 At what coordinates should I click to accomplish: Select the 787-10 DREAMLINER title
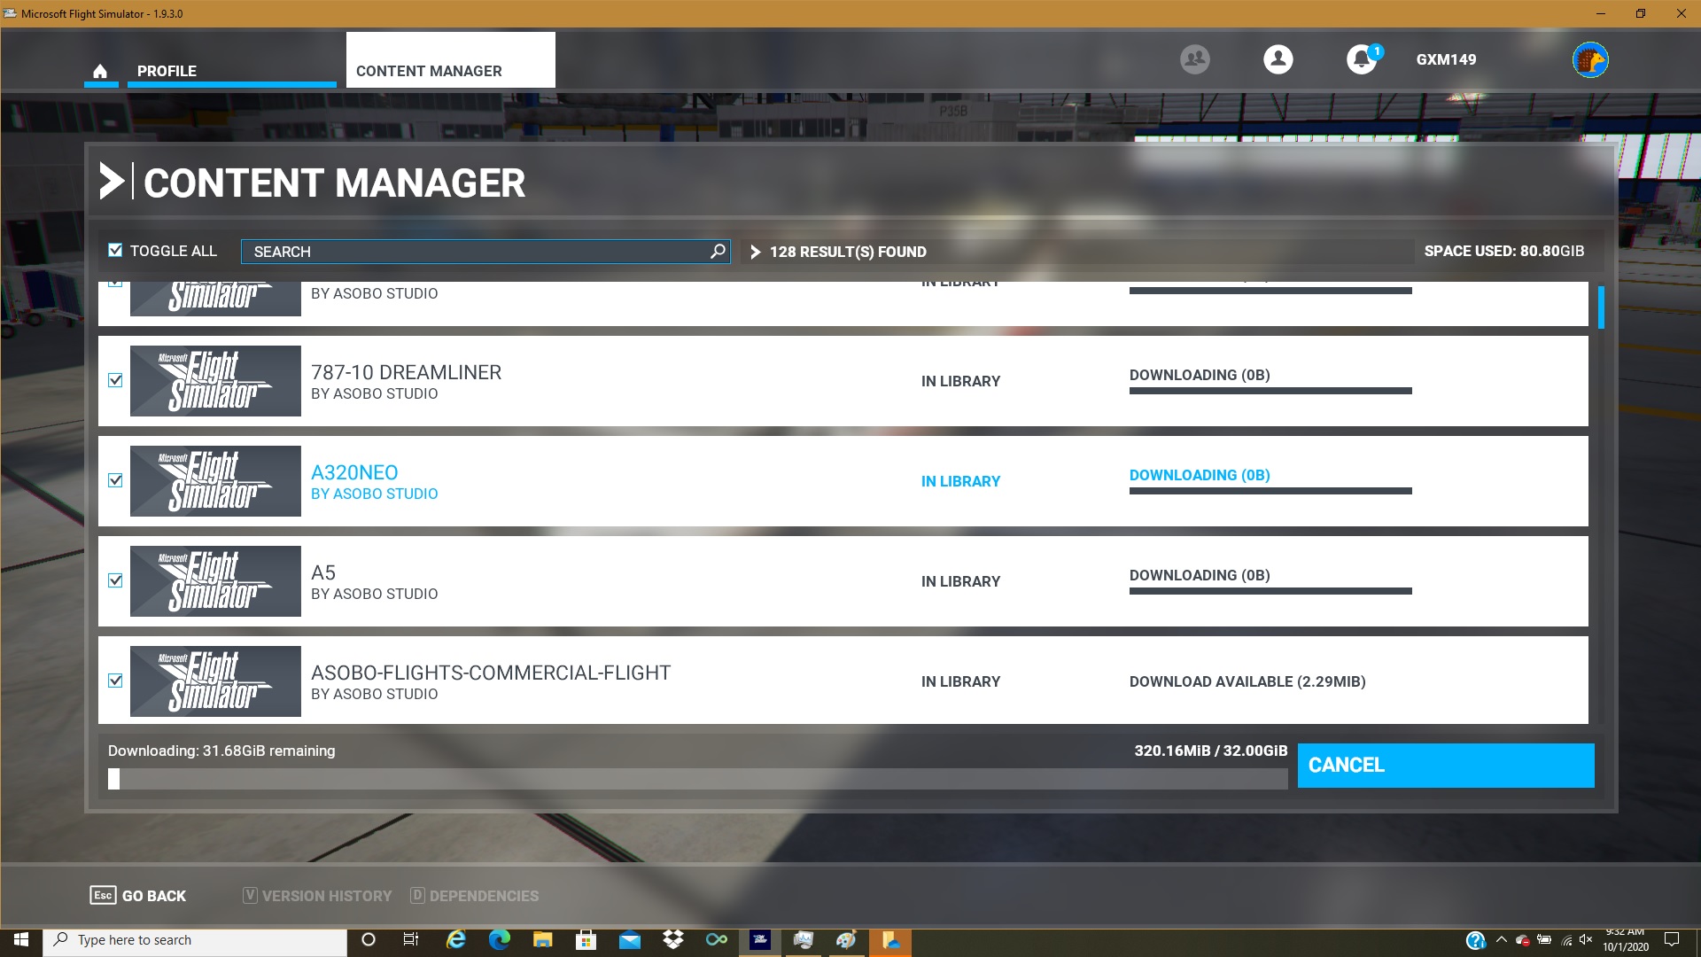pos(406,372)
